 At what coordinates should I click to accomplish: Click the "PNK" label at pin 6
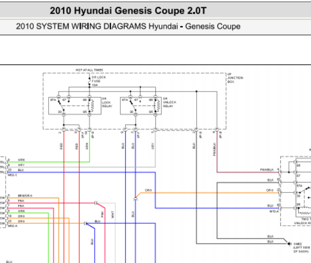click(x=21, y=201)
